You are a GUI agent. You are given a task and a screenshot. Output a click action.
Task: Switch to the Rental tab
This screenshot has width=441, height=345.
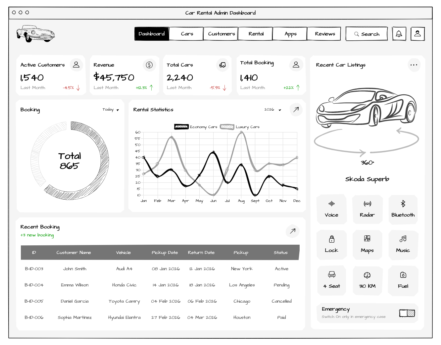point(256,34)
